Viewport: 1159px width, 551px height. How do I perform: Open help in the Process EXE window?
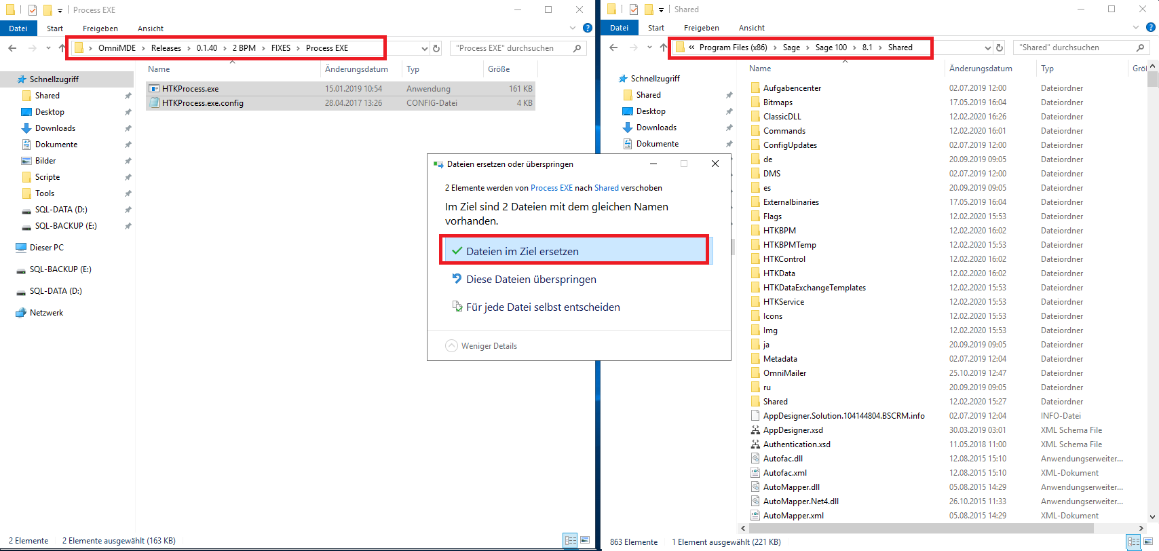[588, 28]
